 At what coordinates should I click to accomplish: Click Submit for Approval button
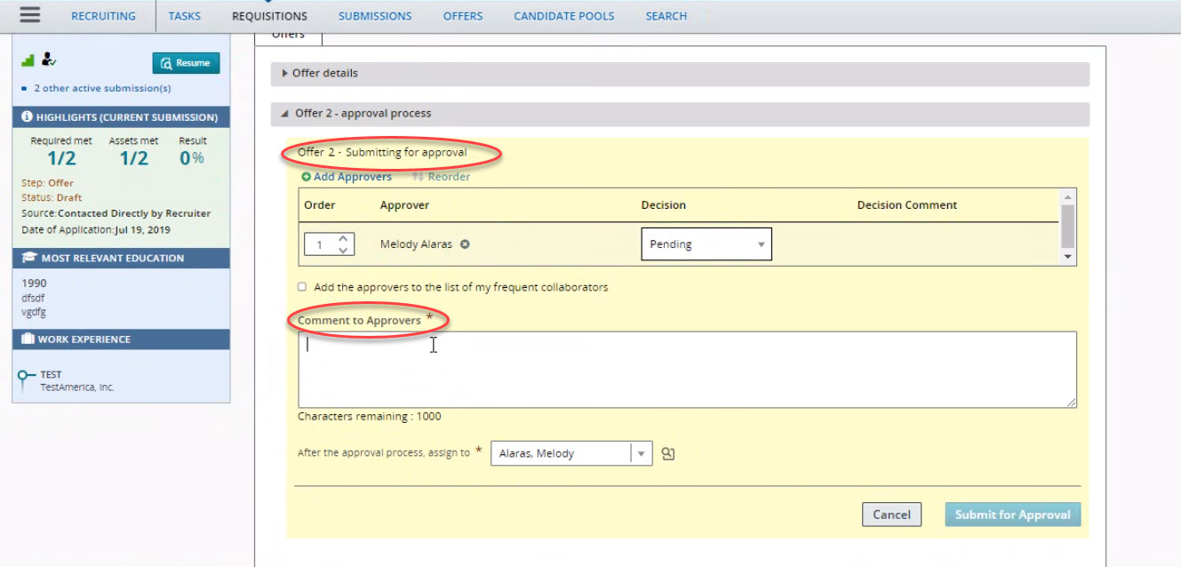click(1012, 515)
